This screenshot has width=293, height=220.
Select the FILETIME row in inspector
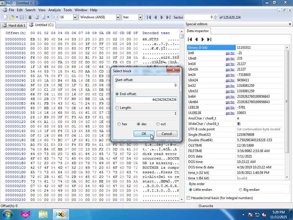coord(235,151)
